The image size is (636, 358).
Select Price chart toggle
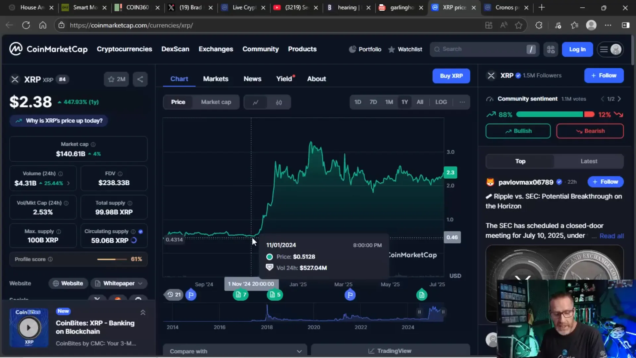click(178, 102)
